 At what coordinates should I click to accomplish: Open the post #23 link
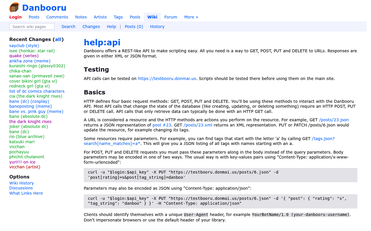162,125
